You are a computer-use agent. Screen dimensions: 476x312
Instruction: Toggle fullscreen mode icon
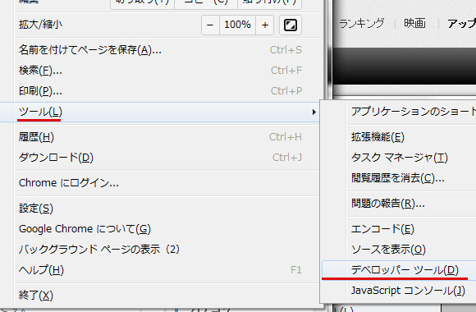pos(291,25)
